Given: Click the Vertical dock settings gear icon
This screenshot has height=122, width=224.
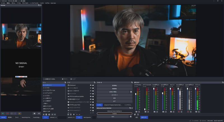Looking at the screenshot, I should pyautogui.click(x=34, y=114).
